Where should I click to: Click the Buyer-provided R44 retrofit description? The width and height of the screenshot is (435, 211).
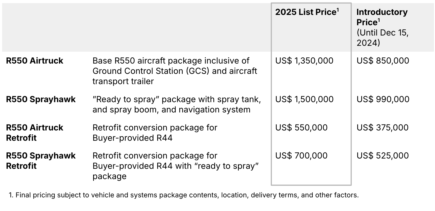155,133
